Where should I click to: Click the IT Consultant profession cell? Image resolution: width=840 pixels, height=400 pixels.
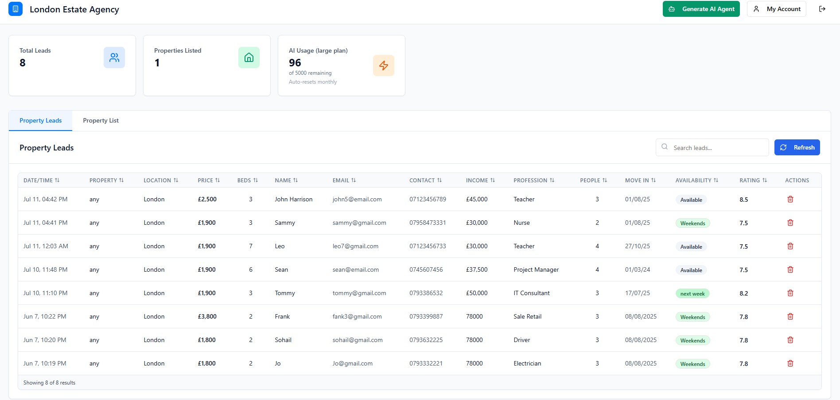532,293
